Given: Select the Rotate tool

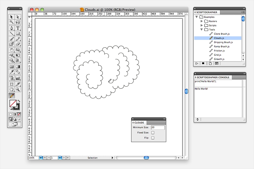Looking at the screenshot, I should coord(11,50).
